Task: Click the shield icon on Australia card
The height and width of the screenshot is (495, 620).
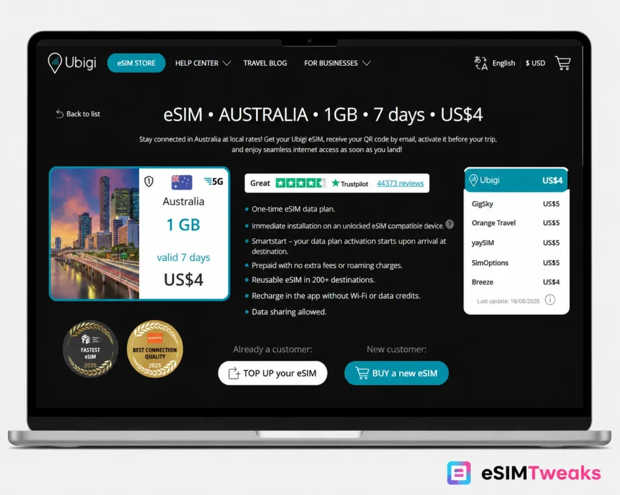Action: pos(149,181)
